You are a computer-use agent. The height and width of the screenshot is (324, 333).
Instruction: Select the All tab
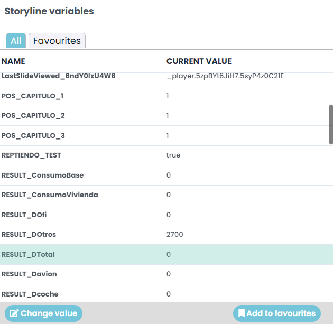pos(16,41)
